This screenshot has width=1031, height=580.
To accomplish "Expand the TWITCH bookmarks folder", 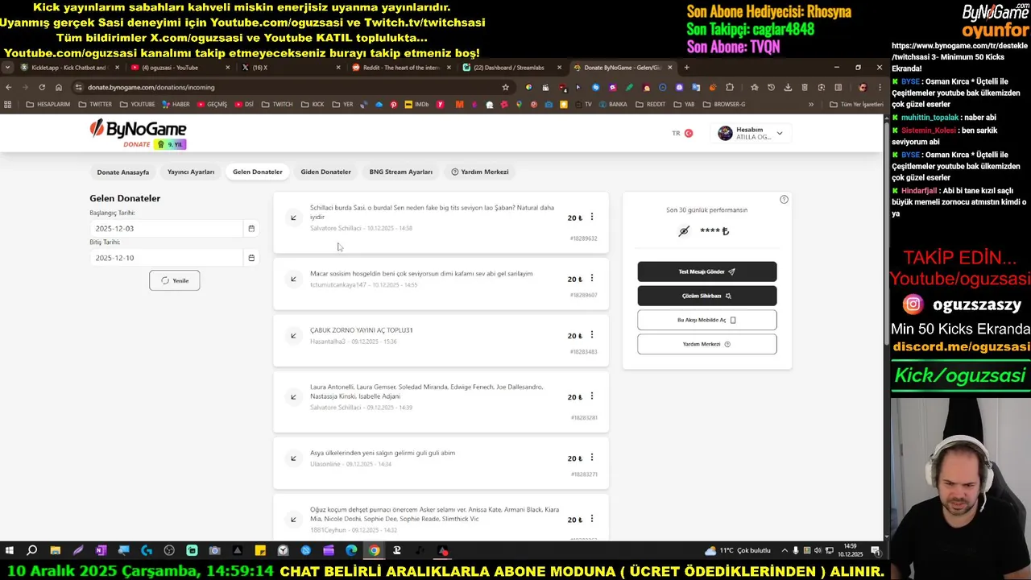I will 277,104.
